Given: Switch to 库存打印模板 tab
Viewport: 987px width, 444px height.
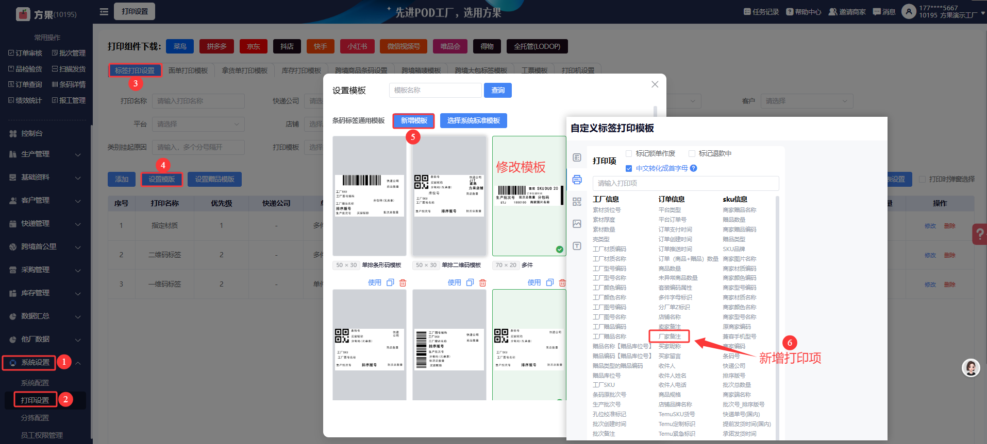Looking at the screenshot, I should click(302, 70).
